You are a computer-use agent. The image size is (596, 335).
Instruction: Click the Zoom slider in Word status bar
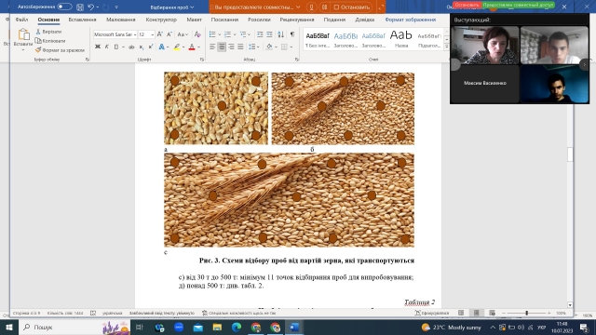[526, 313]
